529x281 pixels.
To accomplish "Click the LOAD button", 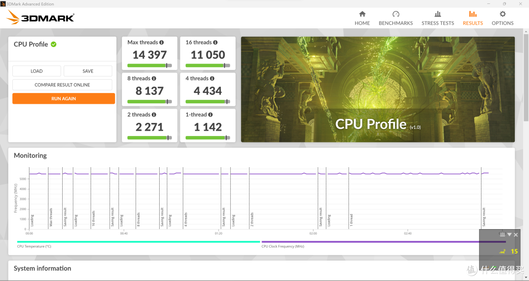I will (x=36, y=71).
